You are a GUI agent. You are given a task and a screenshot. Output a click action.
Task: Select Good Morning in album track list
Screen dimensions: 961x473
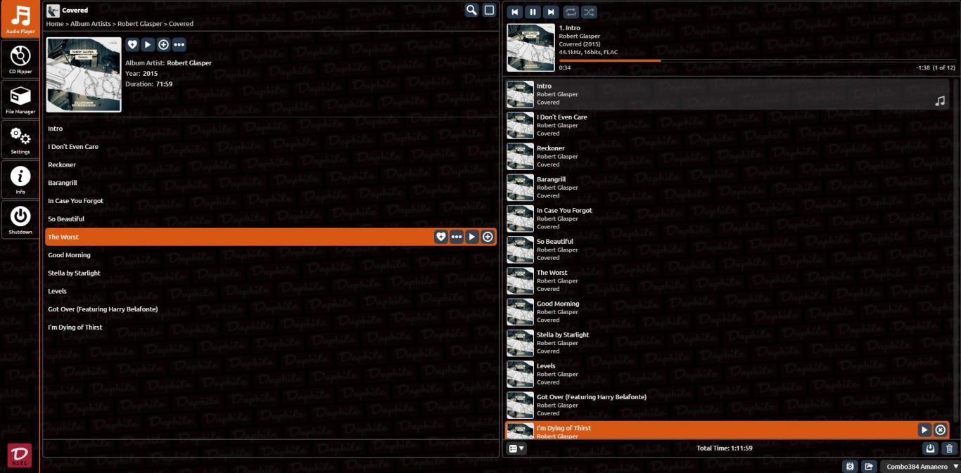pyautogui.click(x=271, y=255)
